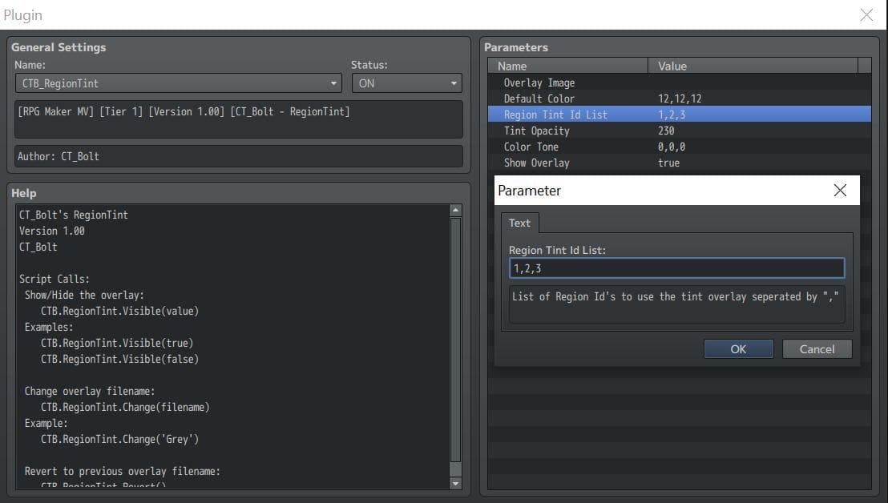This screenshot has height=503, width=888.
Task: Select the Tint Opacity parameter row
Action: coord(679,131)
